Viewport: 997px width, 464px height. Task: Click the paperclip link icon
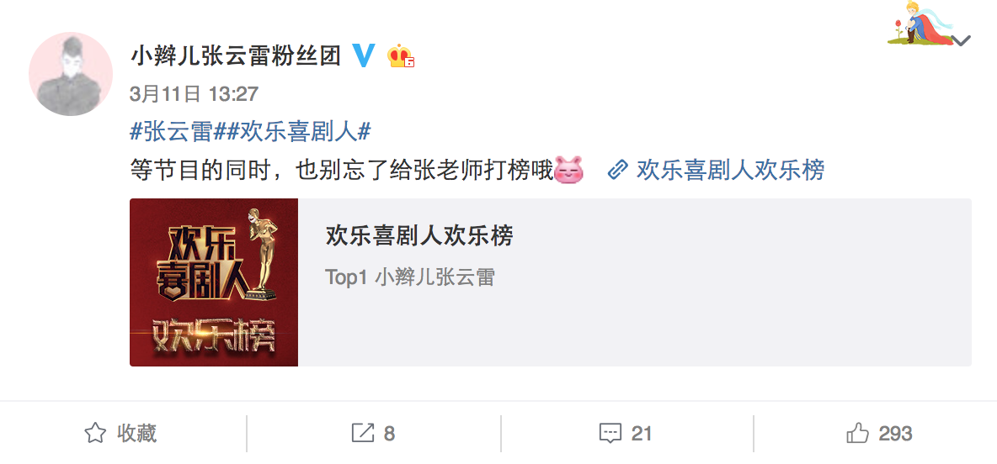point(618,171)
